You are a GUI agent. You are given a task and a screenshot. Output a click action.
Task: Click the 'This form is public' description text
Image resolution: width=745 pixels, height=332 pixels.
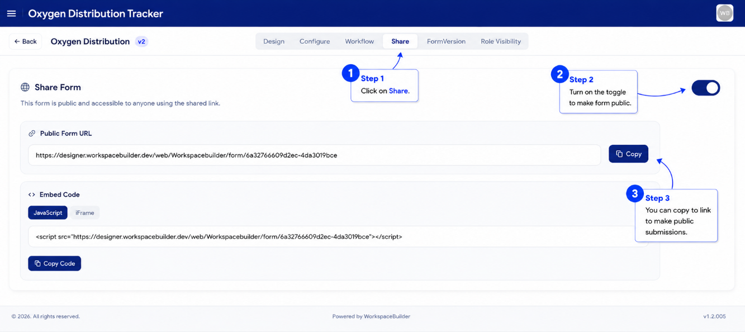tap(120, 103)
